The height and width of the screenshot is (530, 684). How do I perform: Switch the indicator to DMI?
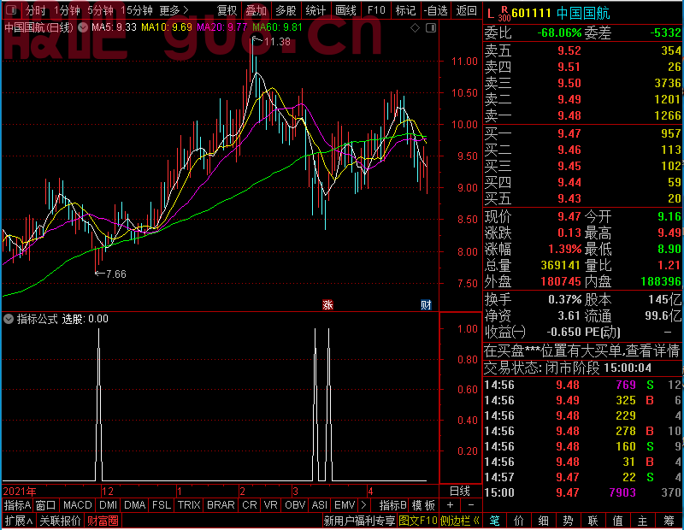click(108, 505)
